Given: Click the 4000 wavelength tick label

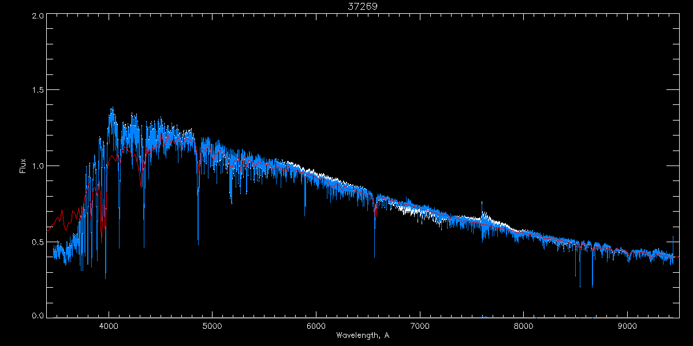Looking at the screenshot, I should coord(109,325).
